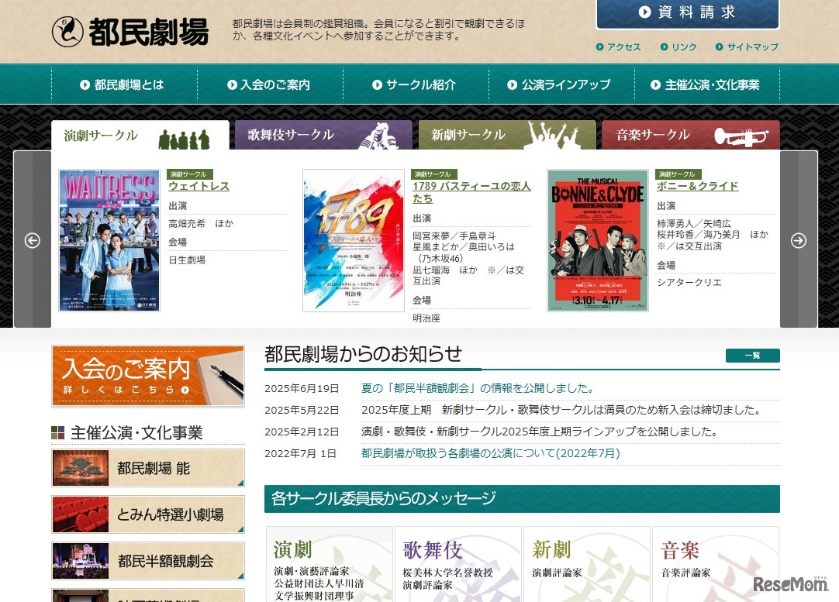Open the Bonnie & Clyde poster thumbnail

(x=598, y=241)
